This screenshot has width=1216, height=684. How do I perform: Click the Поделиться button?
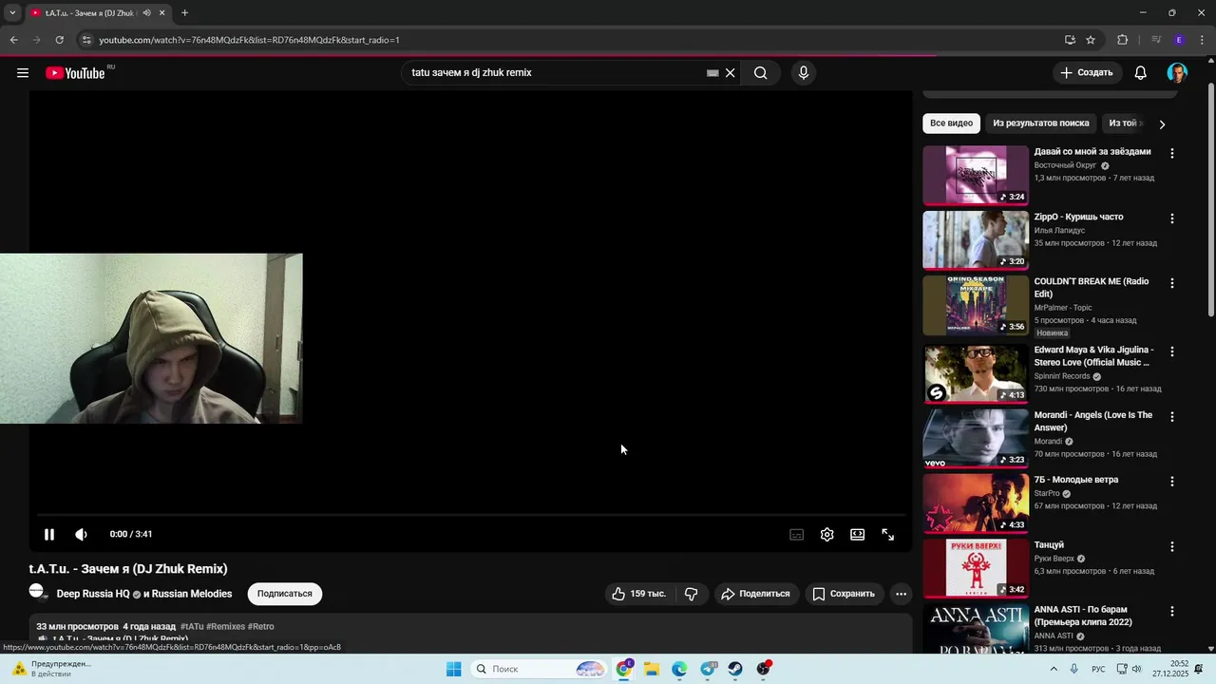coord(756,594)
